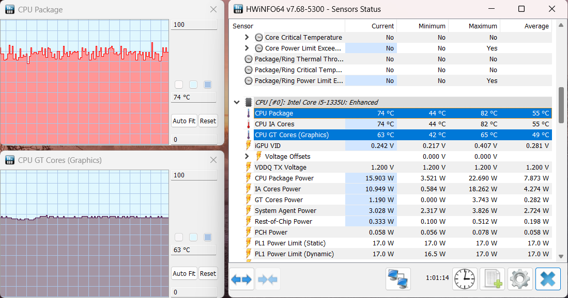The image size is (568, 298).
Task: Click status icon beside Package/Ring Critical Temperature
Action: tap(249, 70)
